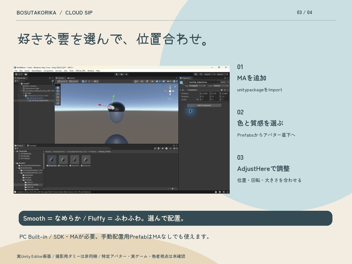
Task: Click the GameObject name field HairClip_AdjustHere
Action: click(x=203, y=82)
